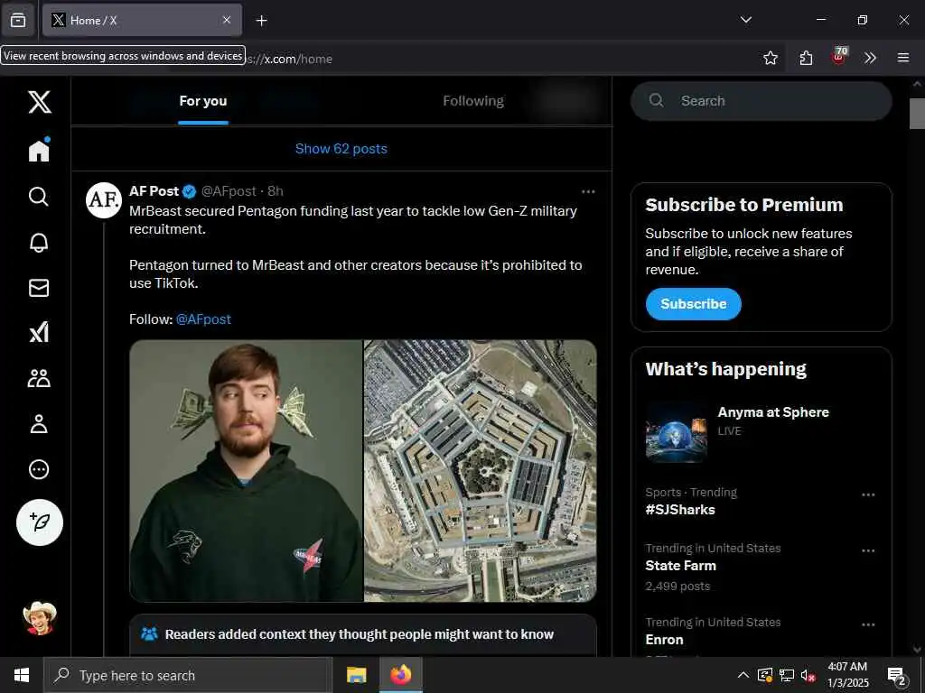This screenshot has width=925, height=693.
Task: Click the @AFpost mention after Follow
Action: [x=203, y=319]
